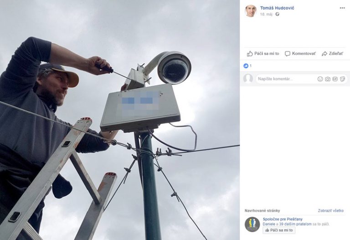Open the post date 18. máj
Screen dimensions: 350x240
click(x=266, y=14)
